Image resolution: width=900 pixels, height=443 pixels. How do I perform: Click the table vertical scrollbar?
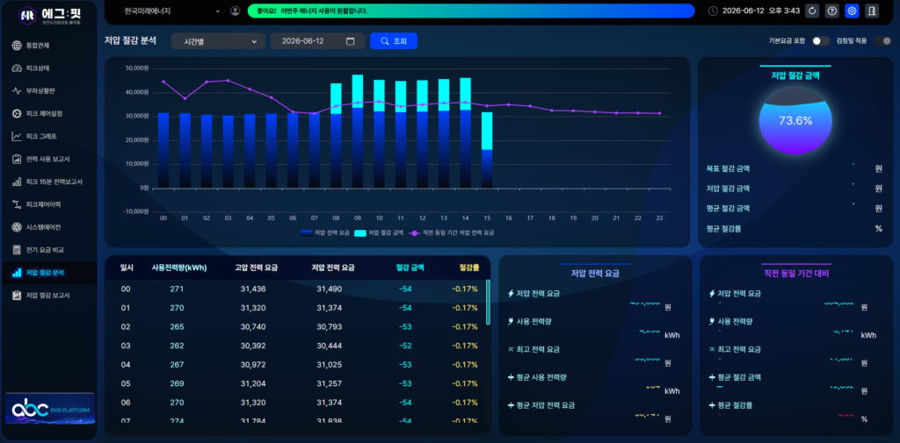(x=488, y=302)
